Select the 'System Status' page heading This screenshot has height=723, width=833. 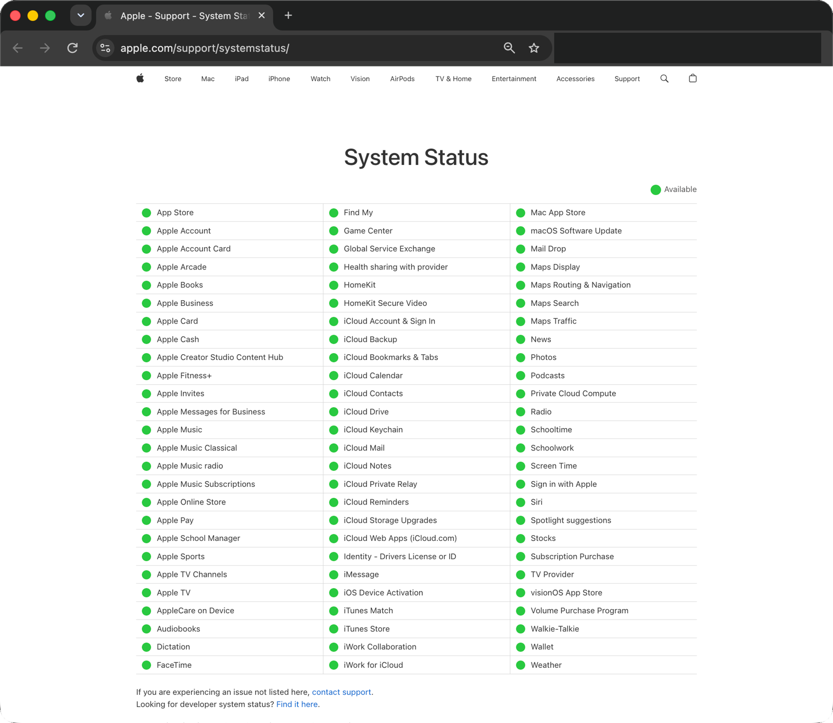coord(416,158)
